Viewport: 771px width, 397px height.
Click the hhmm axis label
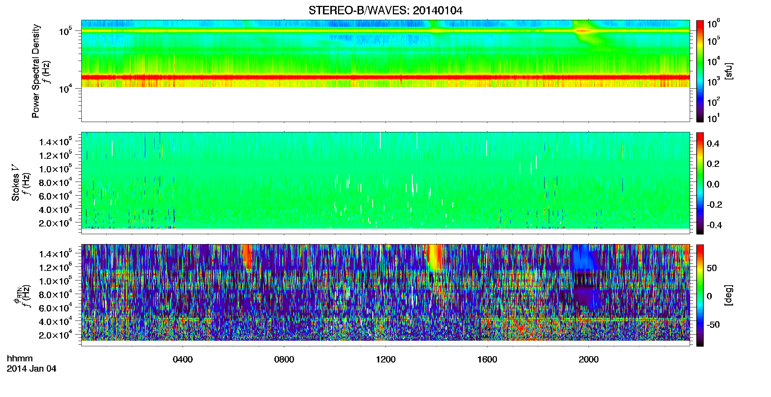pos(20,358)
